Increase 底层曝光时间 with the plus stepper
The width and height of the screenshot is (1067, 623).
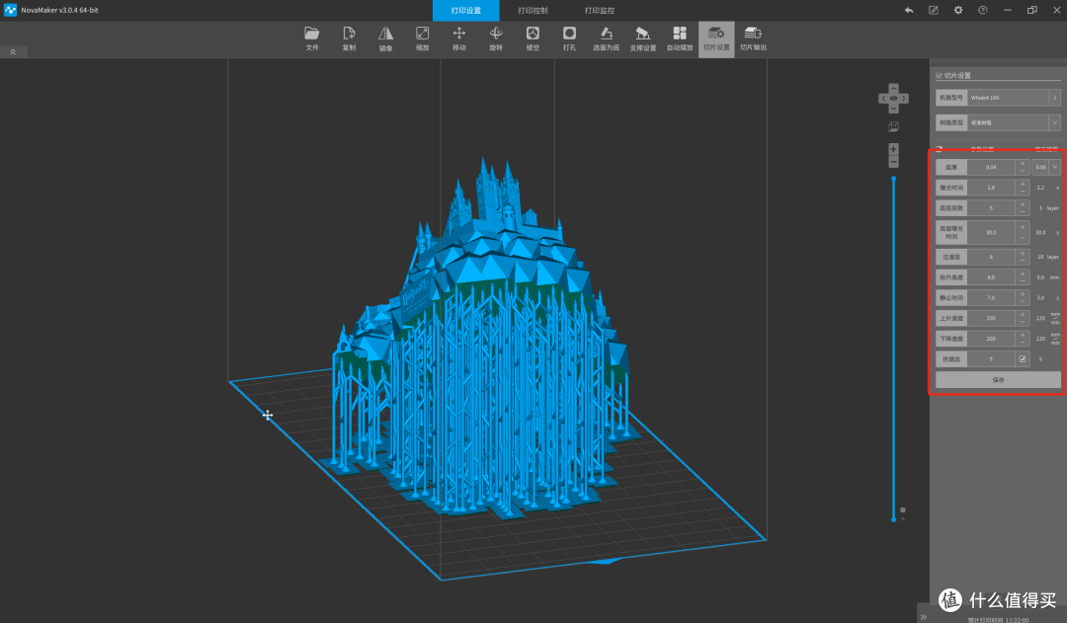click(1023, 226)
